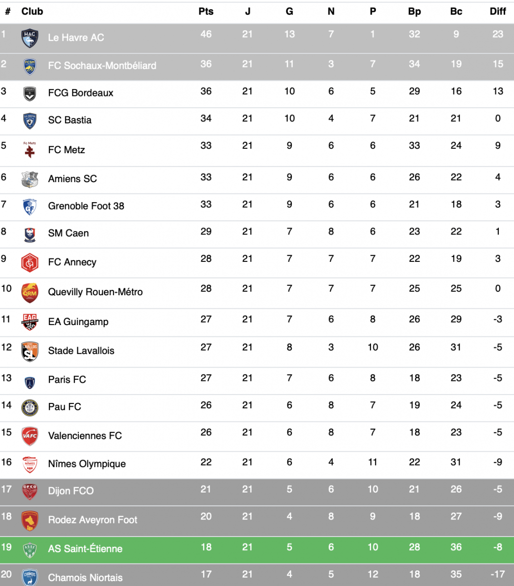Image resolution: width=514 pixels, height=586 pixels.
Task: Click the Quevilly Rouen-Métro QRM badge
Action: pos(30,293)
